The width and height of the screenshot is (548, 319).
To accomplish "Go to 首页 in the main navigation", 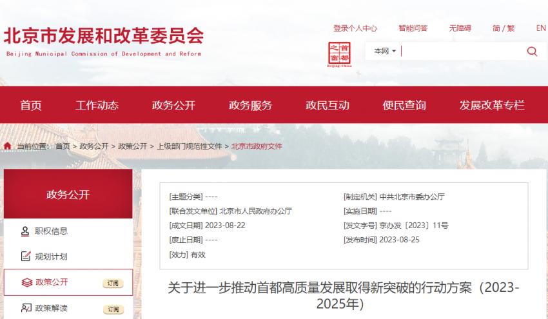I will coord(31,105).
